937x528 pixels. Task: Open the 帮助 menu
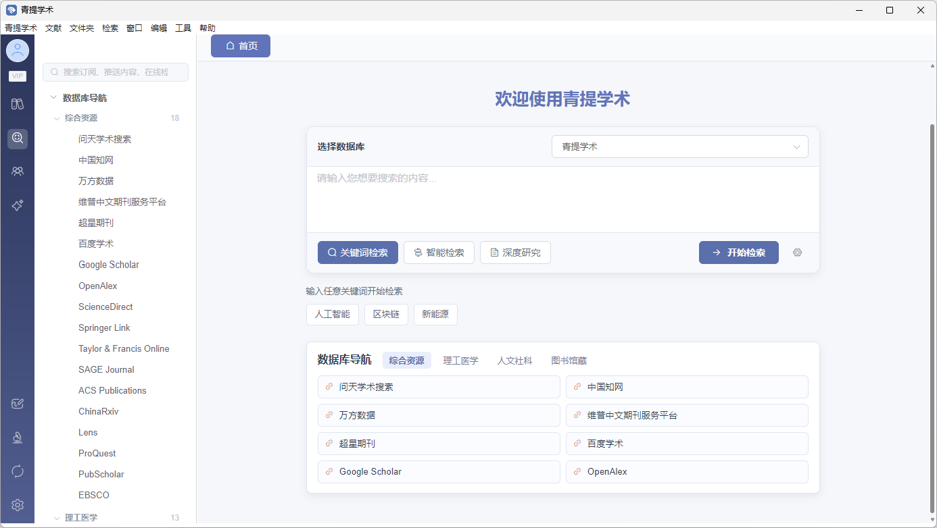(x=208, y=28)
